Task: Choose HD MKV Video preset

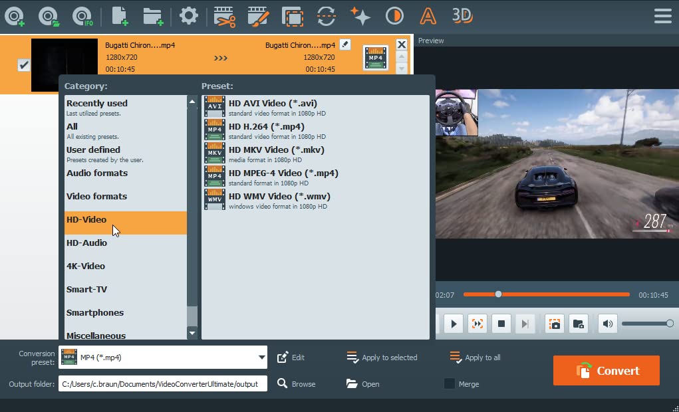Action: (316, 154)
